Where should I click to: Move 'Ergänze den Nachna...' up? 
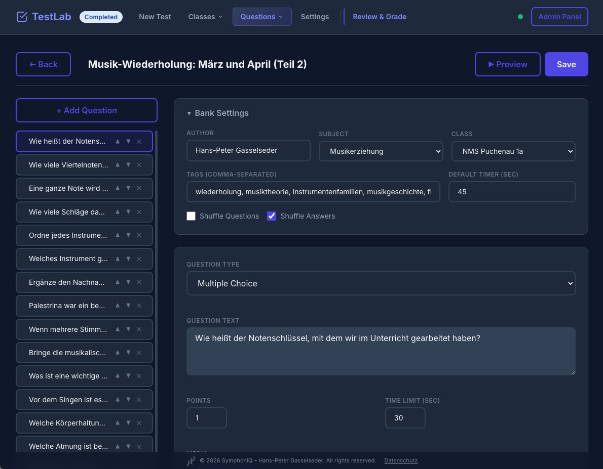pyautogui.click(x=118, y=282)
